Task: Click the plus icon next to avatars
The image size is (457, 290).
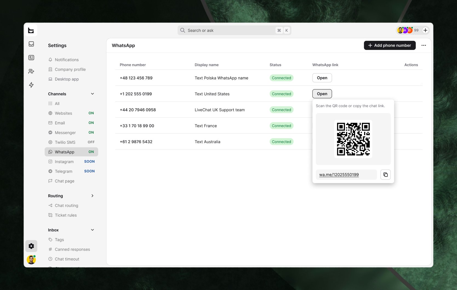Action: pos(425,30)
